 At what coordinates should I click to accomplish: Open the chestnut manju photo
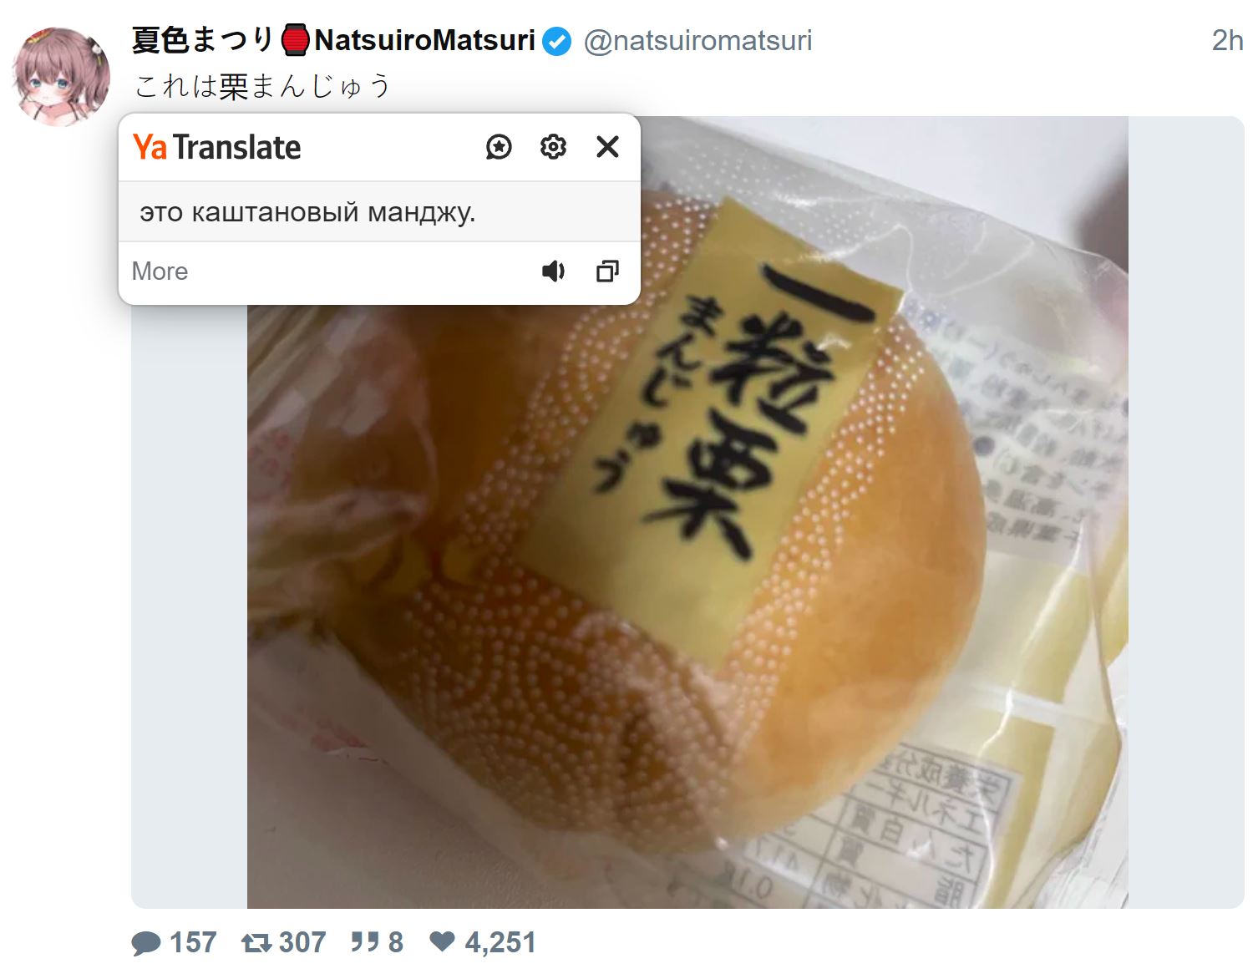click(687, 512)
